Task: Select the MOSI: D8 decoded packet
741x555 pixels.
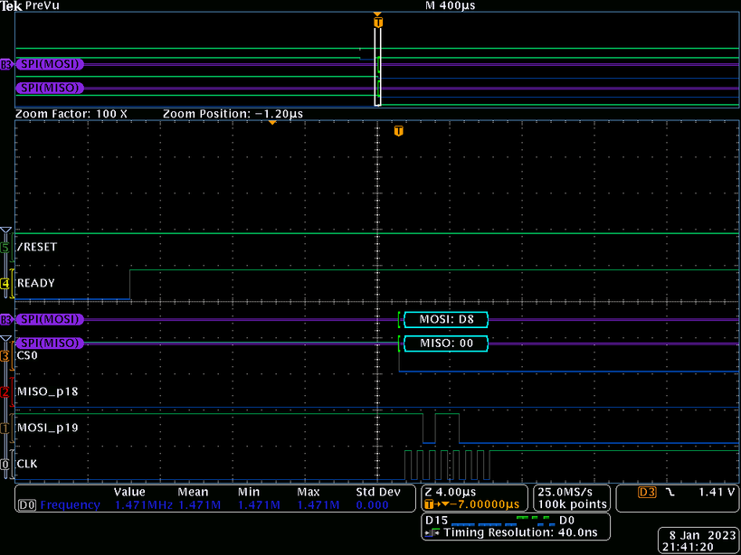Action: (x=446, y=319)
